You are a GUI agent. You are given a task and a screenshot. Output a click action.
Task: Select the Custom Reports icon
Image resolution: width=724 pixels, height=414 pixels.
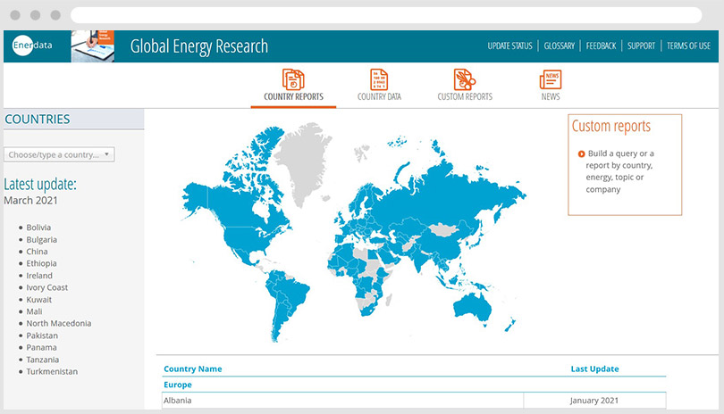pyautogui.click(x=464, y=79)
